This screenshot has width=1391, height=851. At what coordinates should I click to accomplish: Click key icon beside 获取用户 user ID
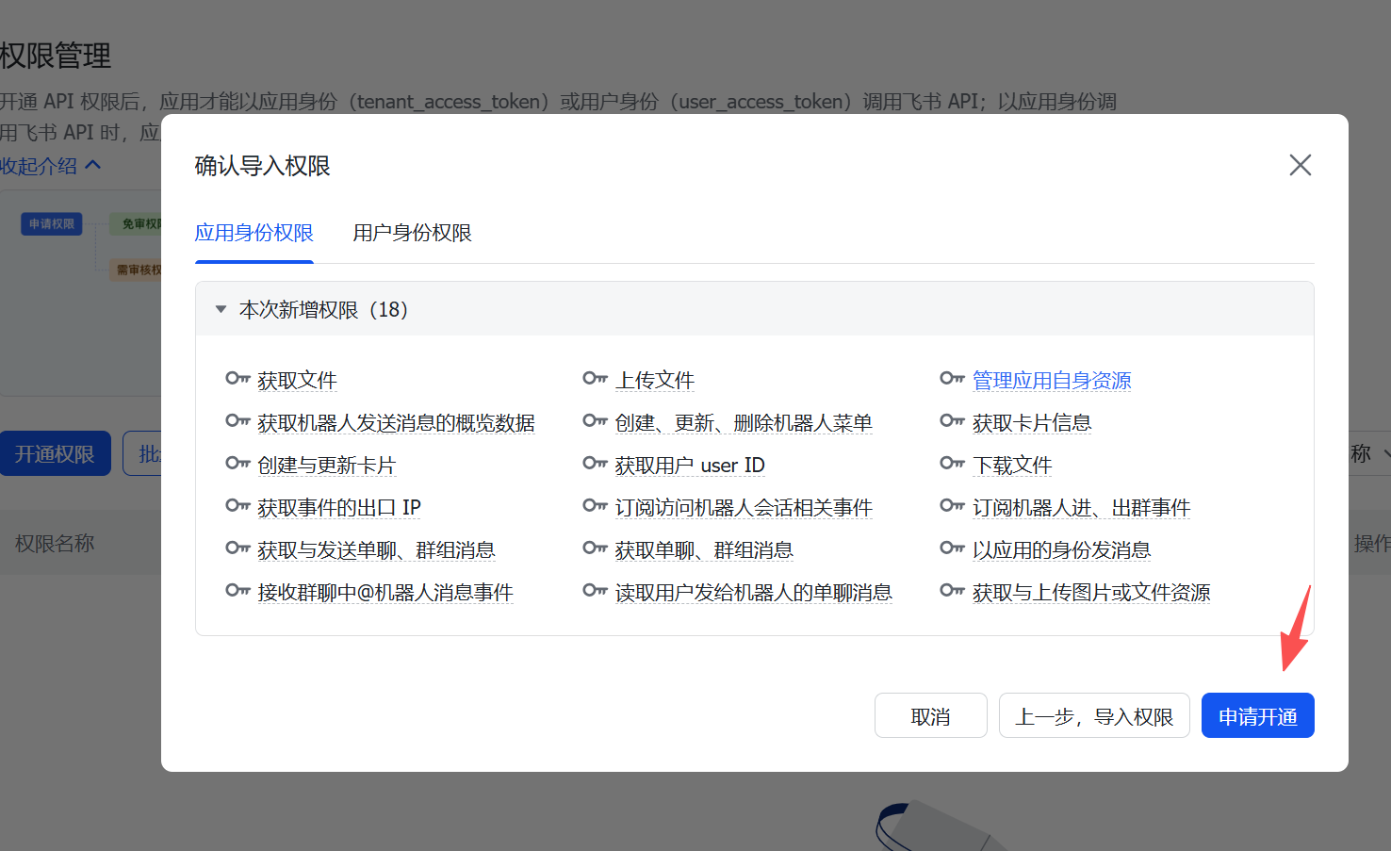click(595, 464)
